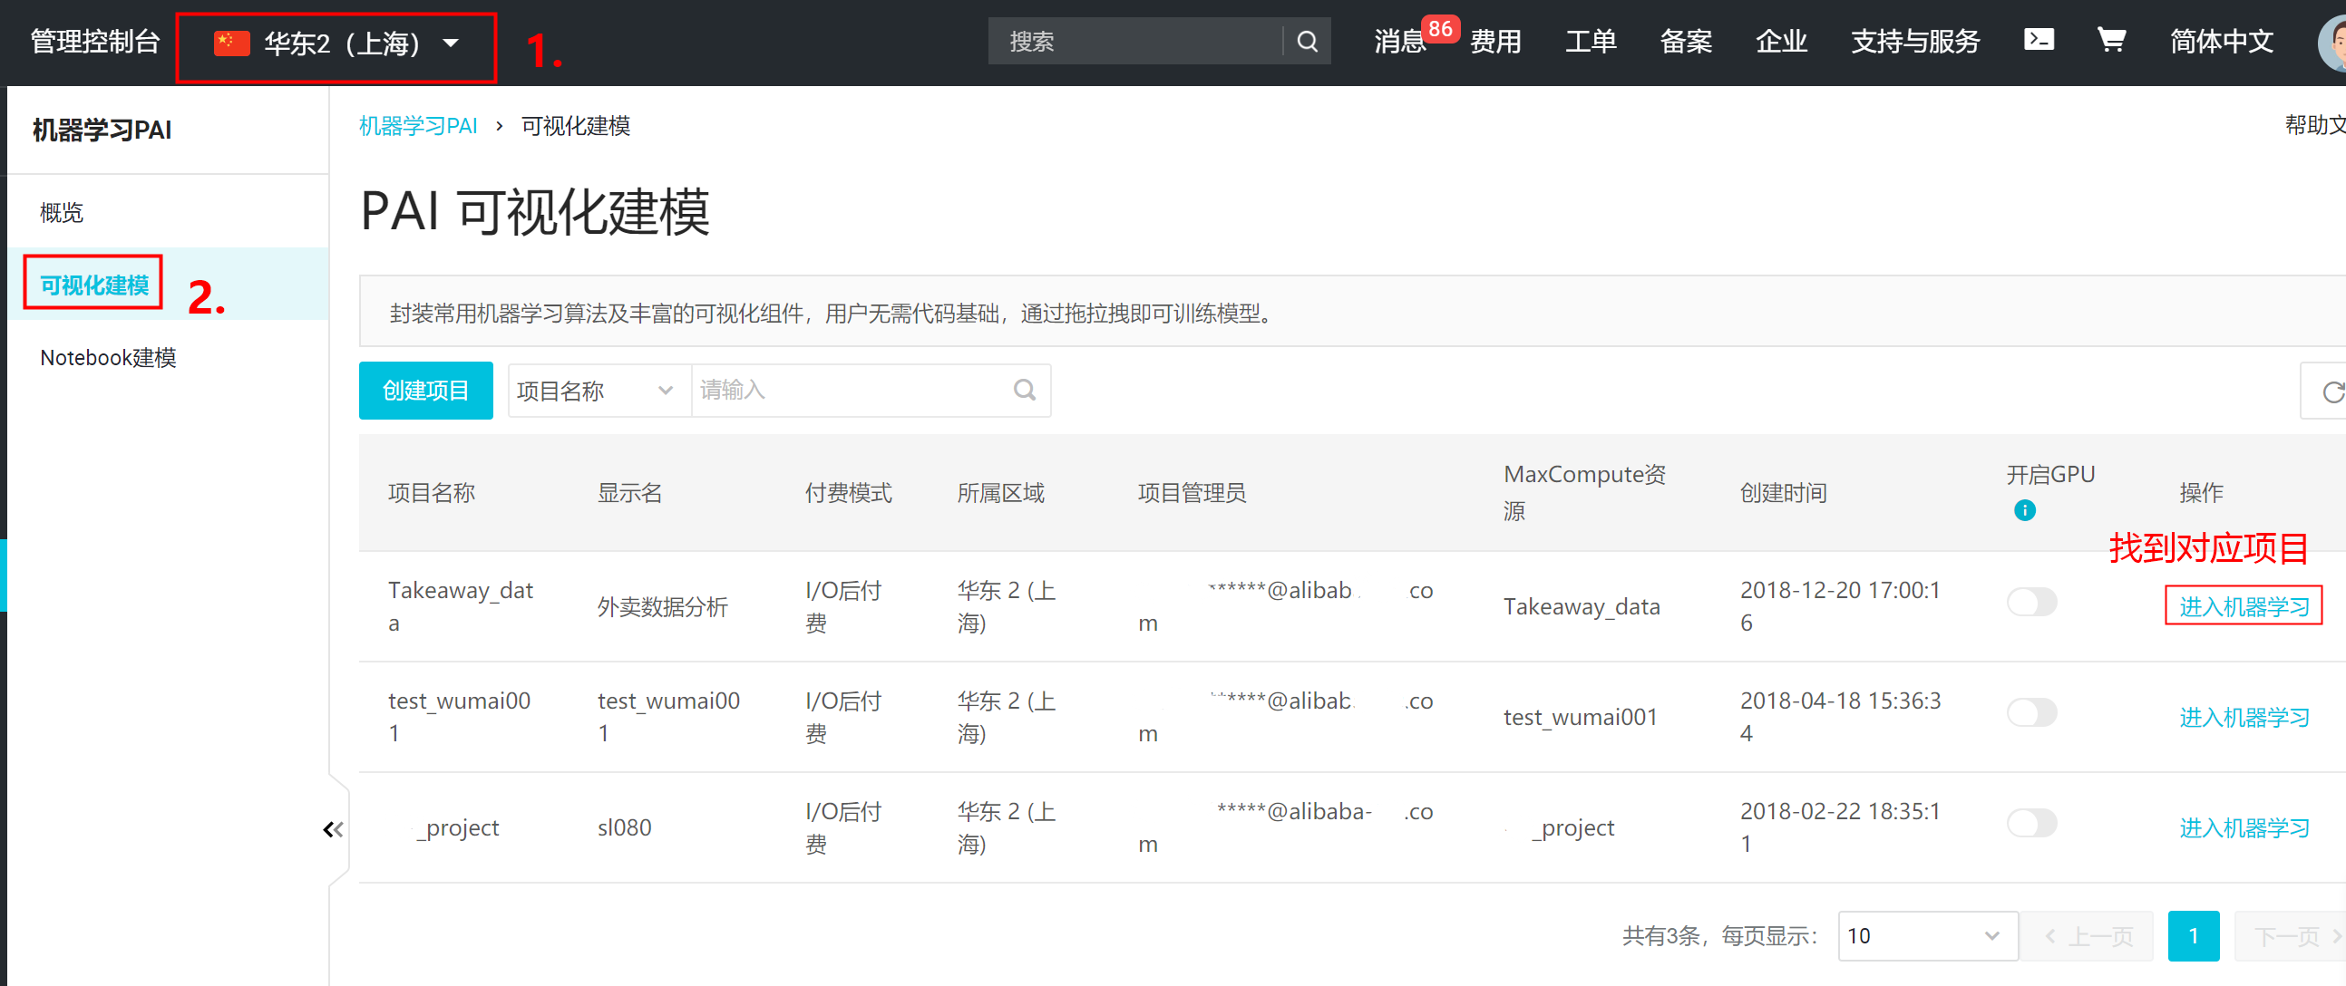Click the 创建项目 button
The height and width of the screenshot is (986, 2346).
[425, 391]
